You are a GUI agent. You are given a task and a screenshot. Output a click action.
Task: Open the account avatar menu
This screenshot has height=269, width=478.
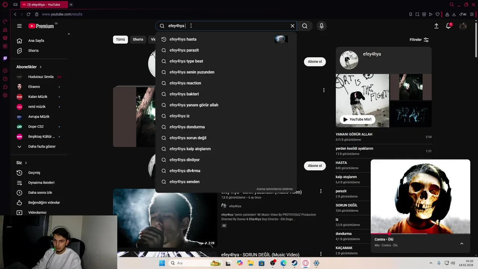point(463,26)
